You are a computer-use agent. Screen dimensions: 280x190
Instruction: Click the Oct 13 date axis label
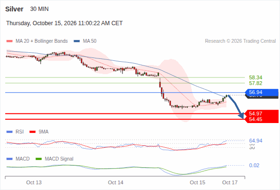(x=34, y=182)
